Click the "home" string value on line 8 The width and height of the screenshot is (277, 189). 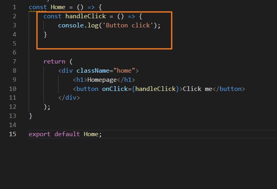point(124,71)
